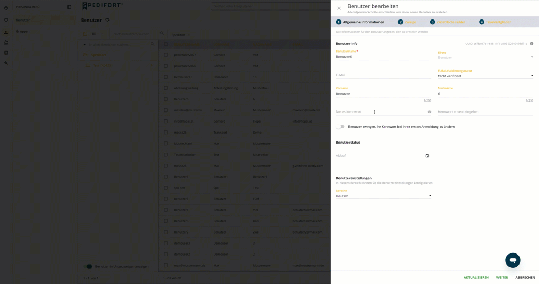Select checkbox for poweruser2027 row
The image size is (539, 284).
166,55
